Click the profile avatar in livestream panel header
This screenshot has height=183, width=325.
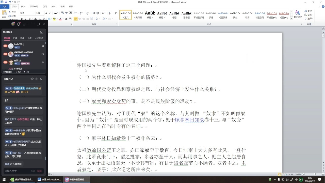pyautogui.click(x=13, y=24)
